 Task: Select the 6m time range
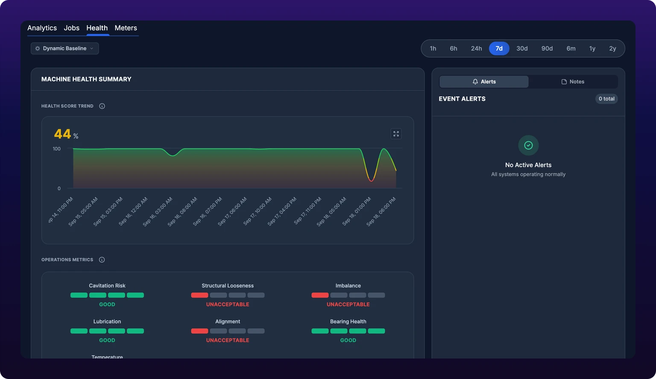pyautogui.click(x=571, y=48)
